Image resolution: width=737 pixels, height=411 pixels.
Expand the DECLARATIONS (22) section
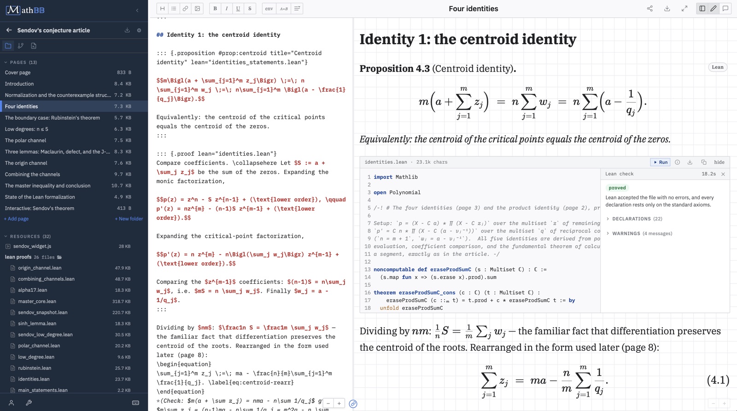[x=634, y=219]
